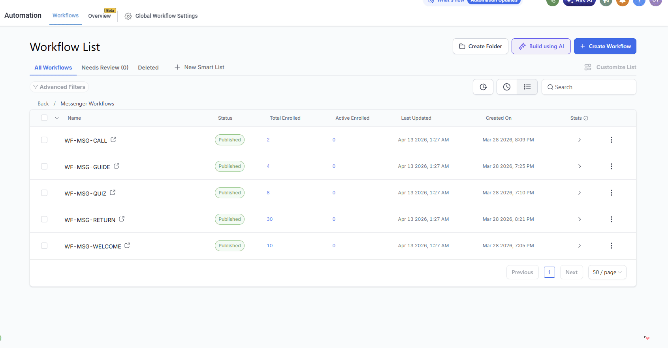Open the 50 / page size dropdown
Viewport: 668px width, 348px height.
(607, 272)
